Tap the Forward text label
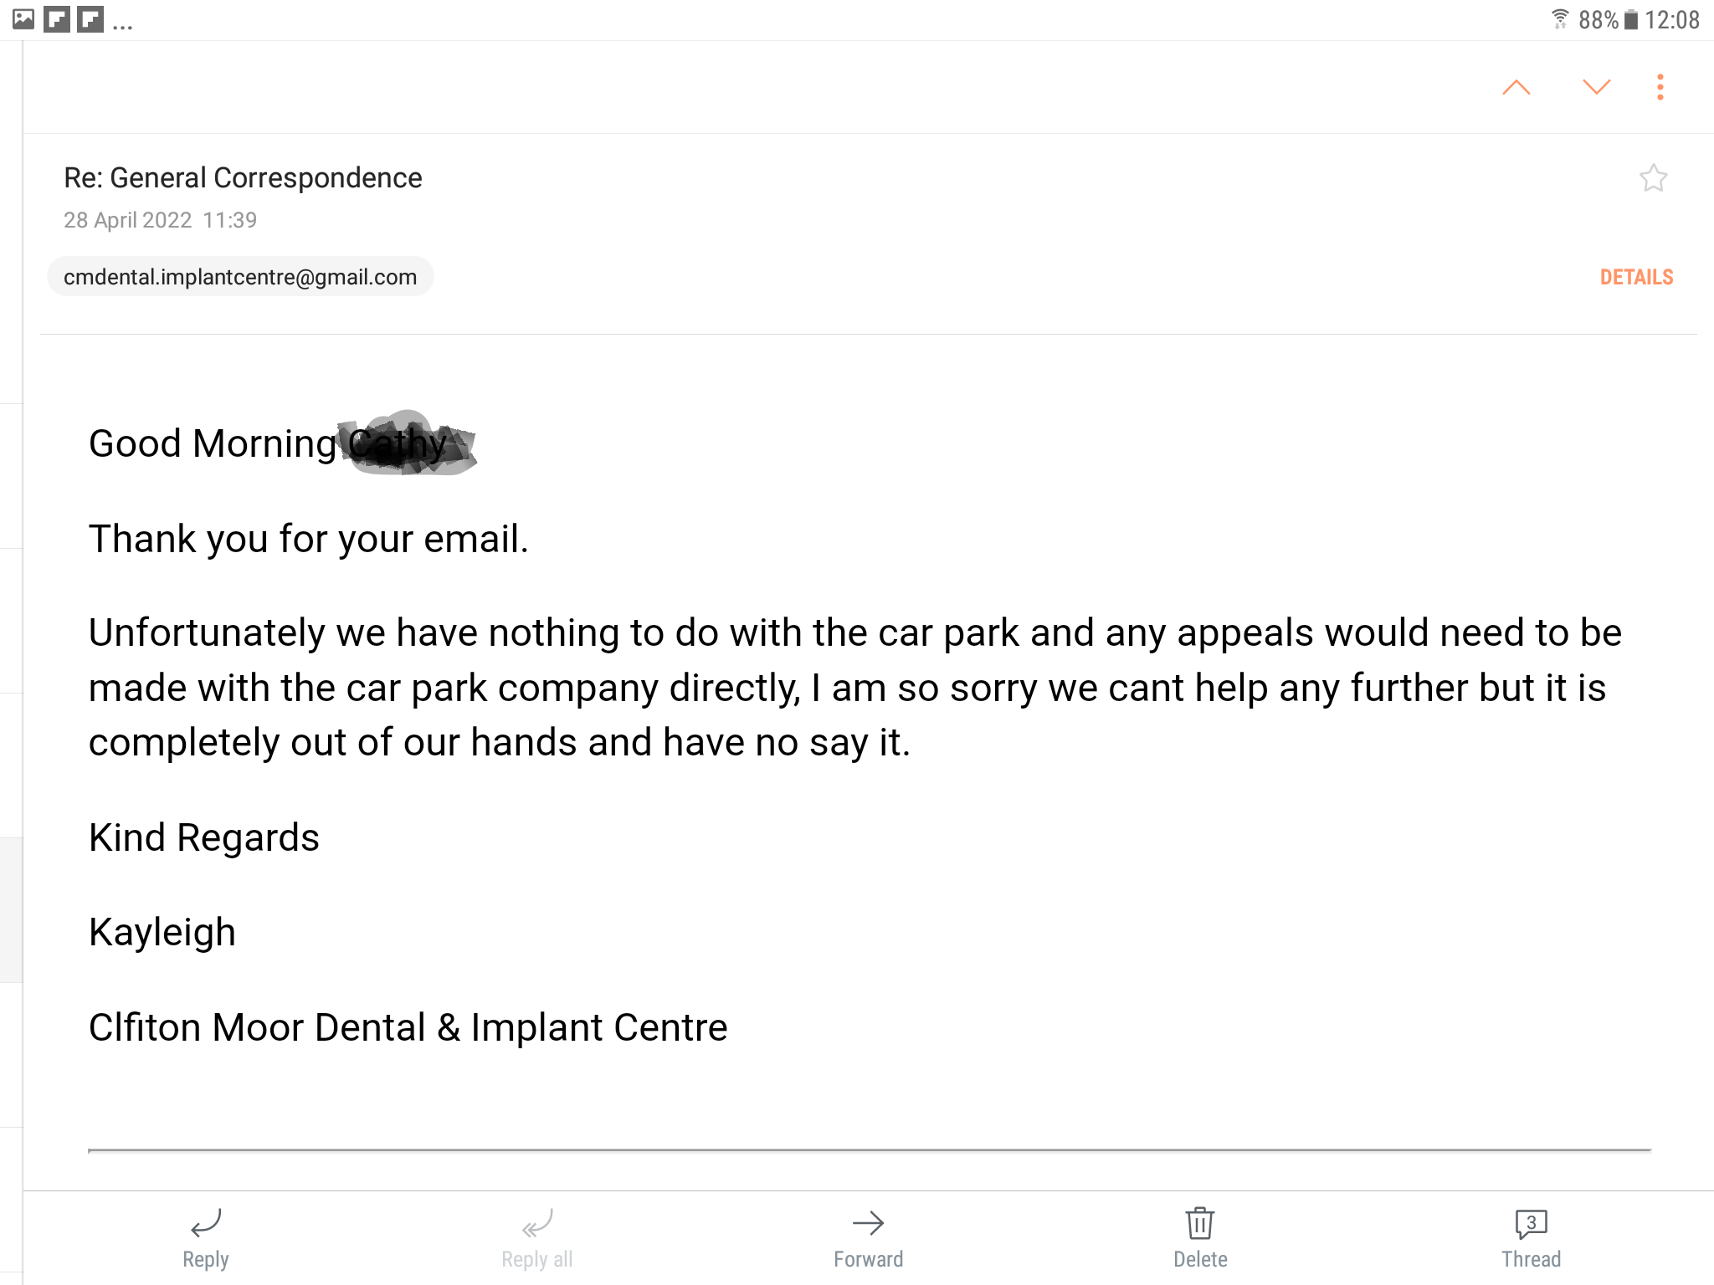The image size is (1714, 1285). (868, 1259)
